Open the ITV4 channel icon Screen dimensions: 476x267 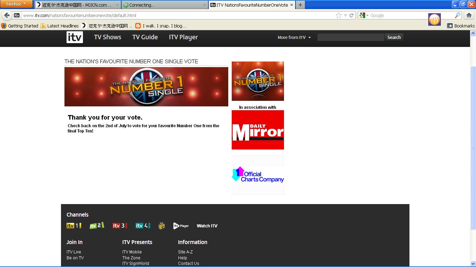pyautogui.click(x=143, y=226)
